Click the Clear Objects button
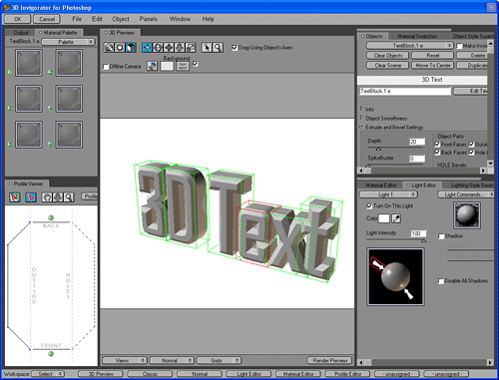This screenshot has width=499, height=380. click(x=388, y=56)
